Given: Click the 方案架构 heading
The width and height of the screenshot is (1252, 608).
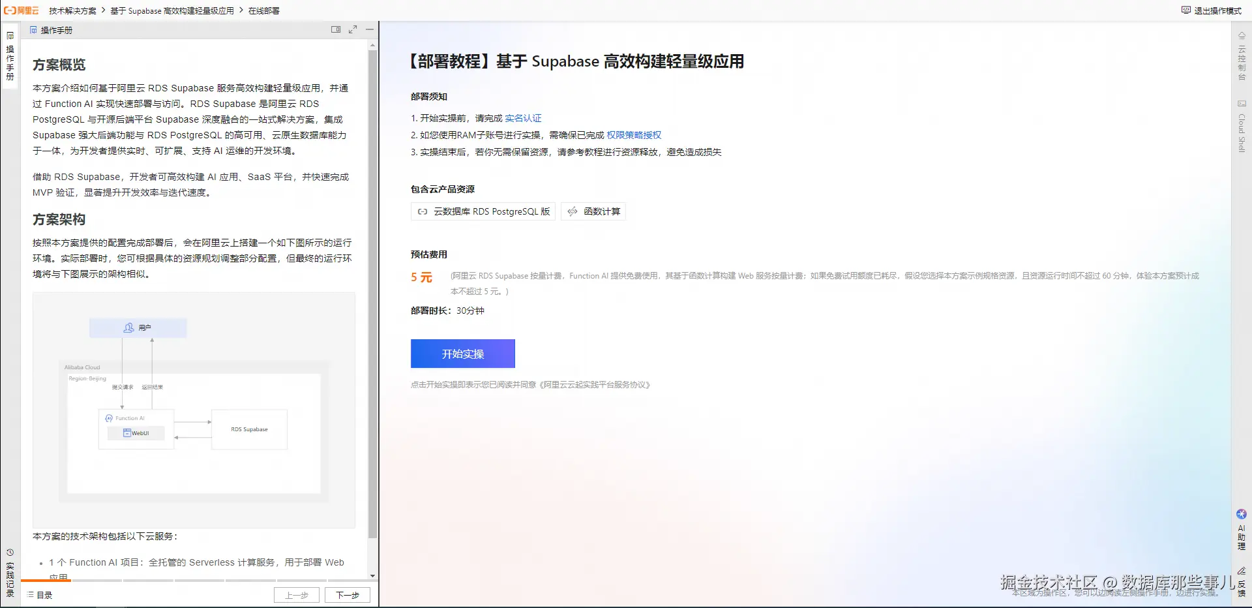Looking at the screenshot, I should [59, 219].
